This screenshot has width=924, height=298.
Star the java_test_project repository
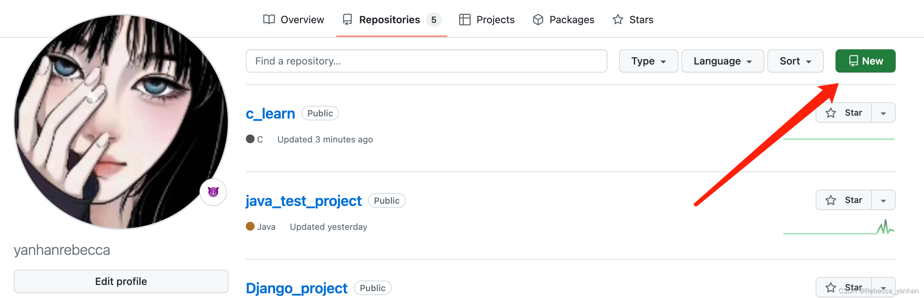(x=843, y=200)
